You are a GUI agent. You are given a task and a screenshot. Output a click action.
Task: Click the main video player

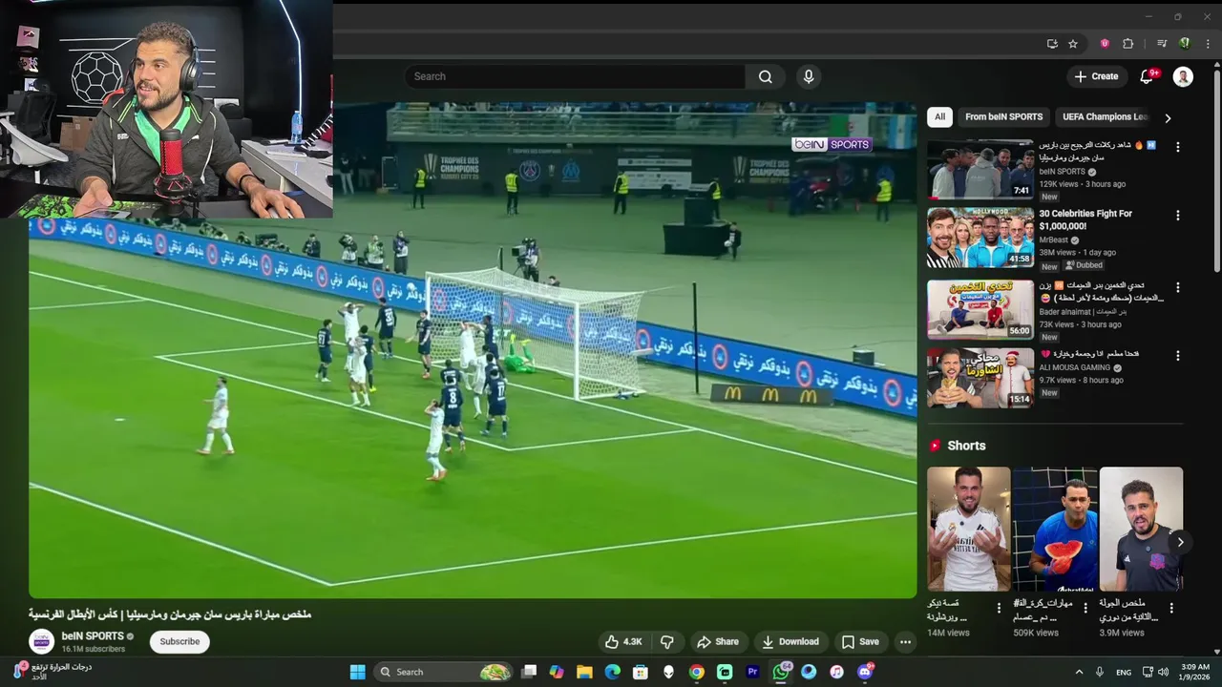coord(473,350)
